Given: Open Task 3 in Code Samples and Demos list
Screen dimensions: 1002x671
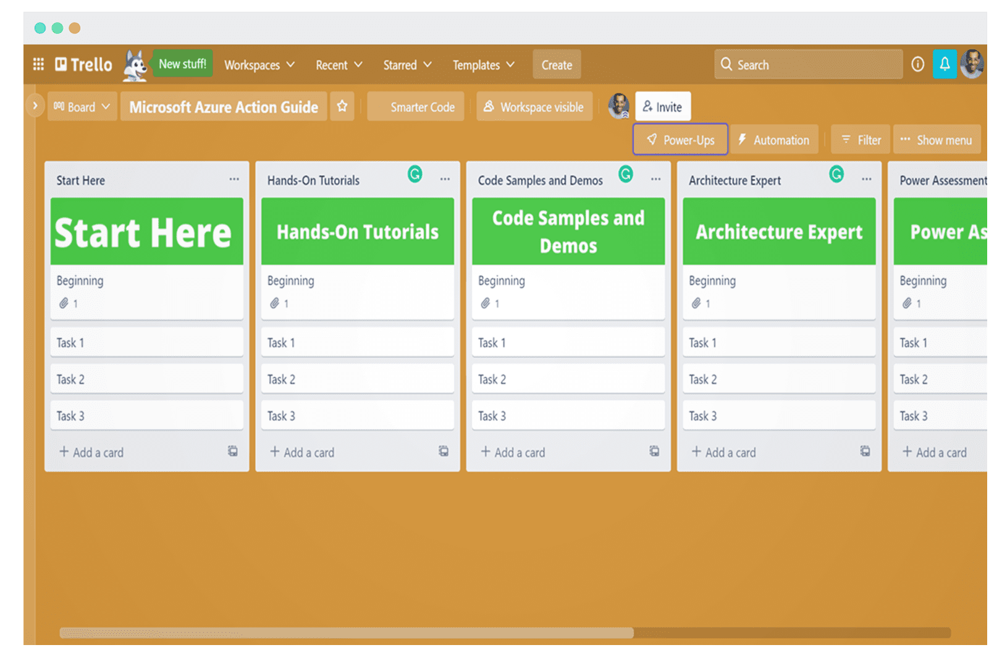Looking at the screenshot, I should tap(568, 416).
